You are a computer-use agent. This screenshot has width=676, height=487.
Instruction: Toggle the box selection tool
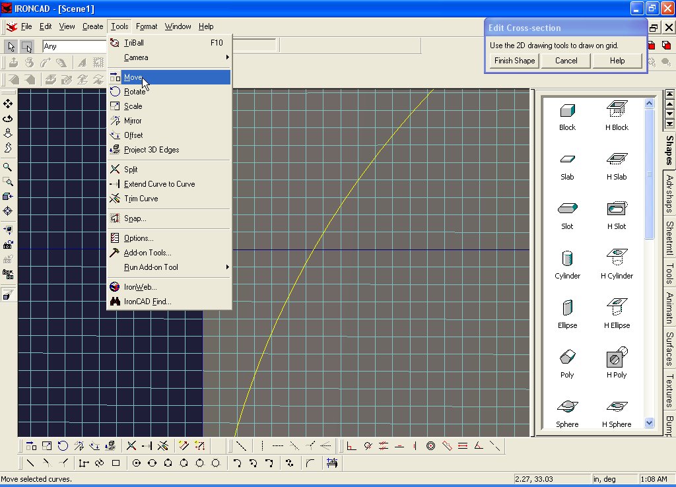pyautogui.click(x=26, y=46)
